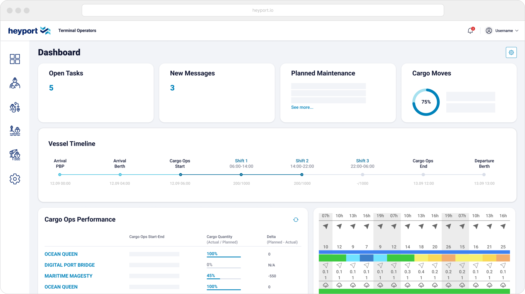Click the New Messages count 3
This screenshot has width=525, height=294.
(172, 88)
